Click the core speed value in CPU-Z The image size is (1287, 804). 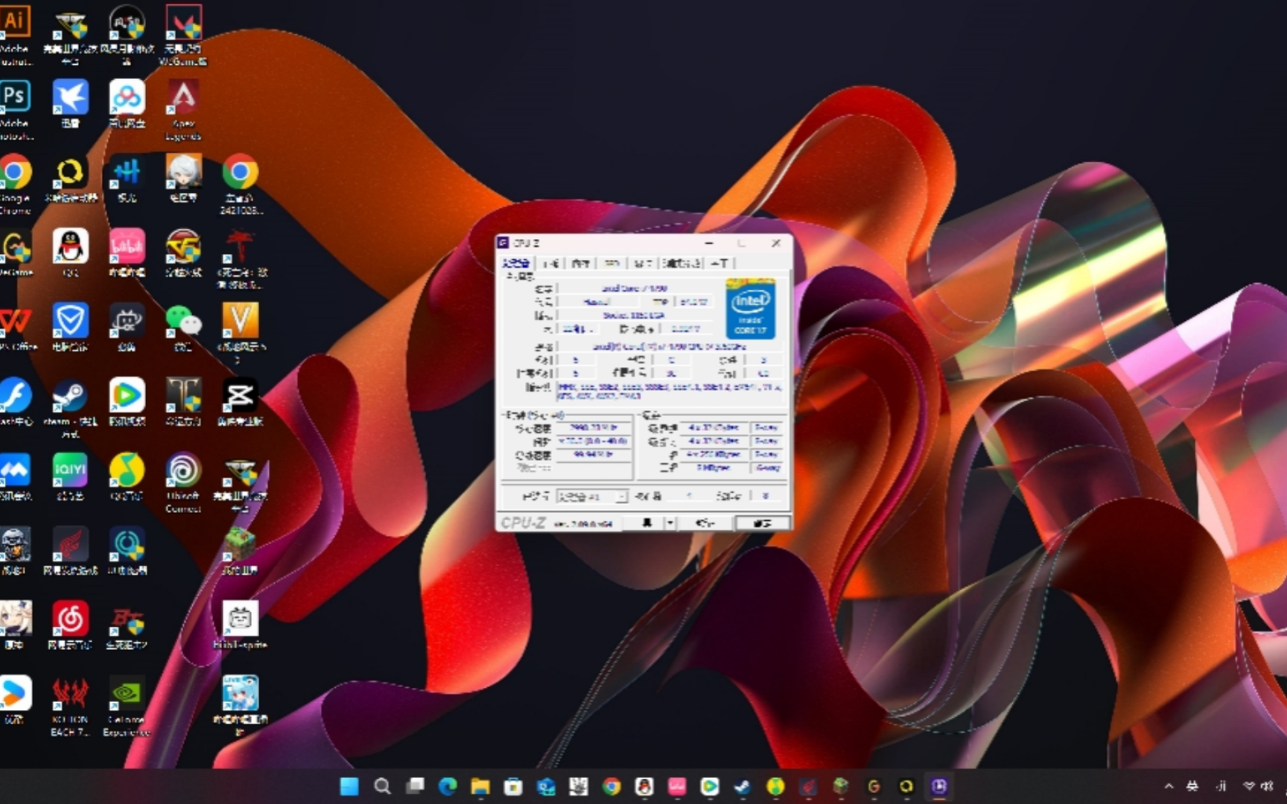click(x=594, y=427)
